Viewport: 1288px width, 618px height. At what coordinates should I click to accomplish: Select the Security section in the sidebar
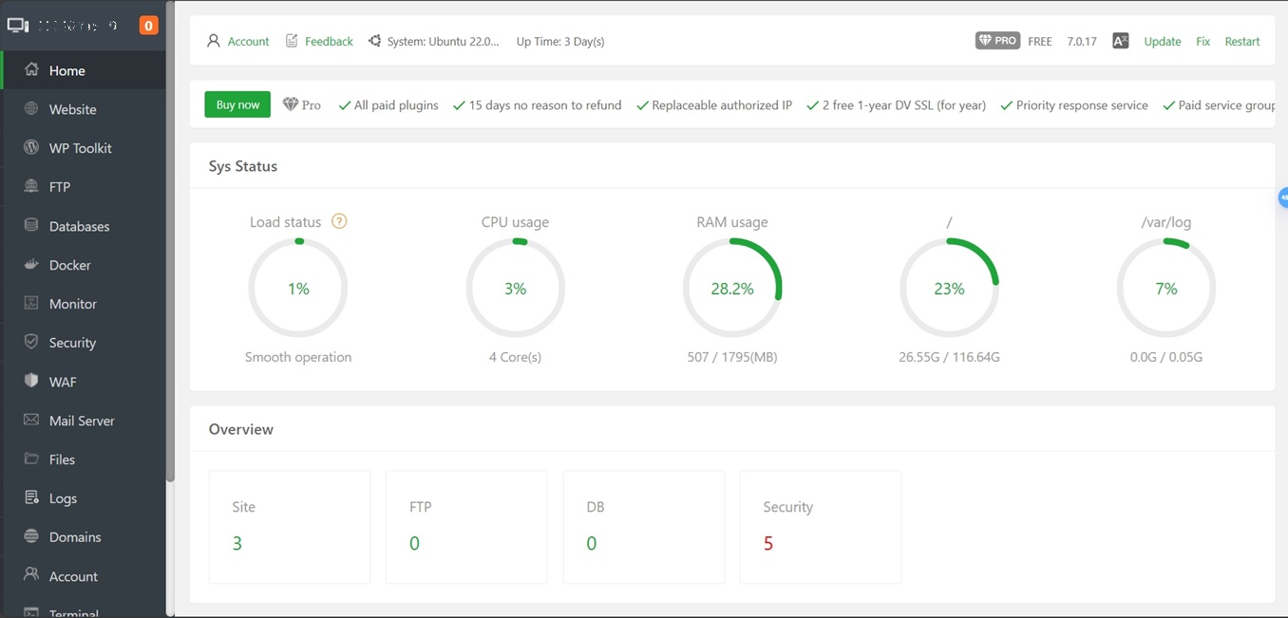pos(72,342)
